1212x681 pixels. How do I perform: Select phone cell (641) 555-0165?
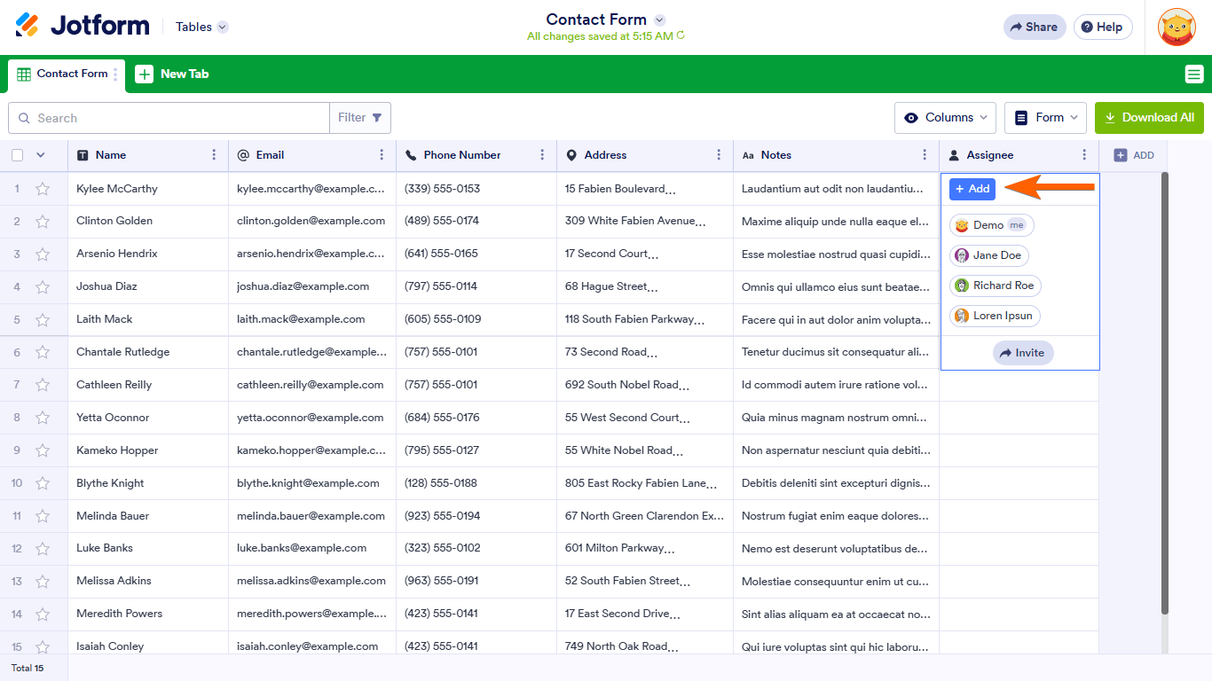[476, 254]
